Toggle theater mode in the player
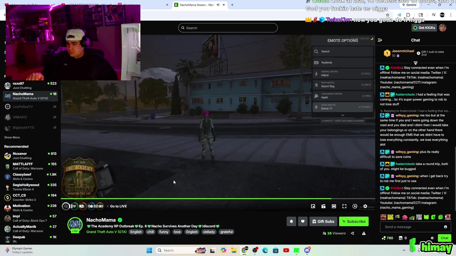456x256 pixels. coord(334,206)
